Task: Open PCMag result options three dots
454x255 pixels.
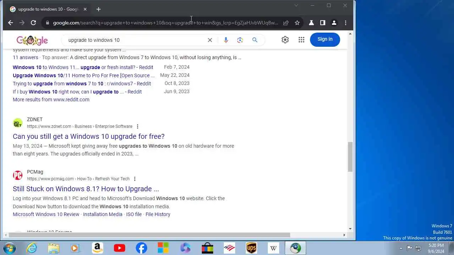Action: [x=135, y=179]
